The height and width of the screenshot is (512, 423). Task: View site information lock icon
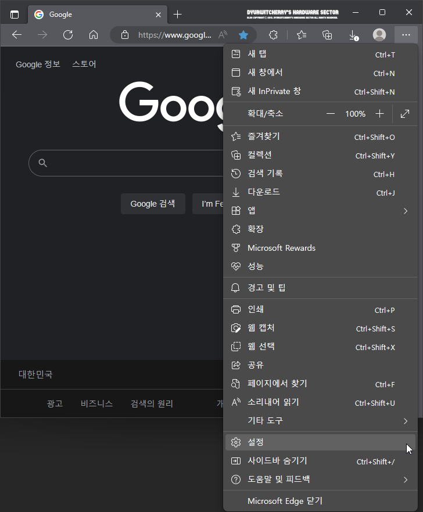pos(125,35)
